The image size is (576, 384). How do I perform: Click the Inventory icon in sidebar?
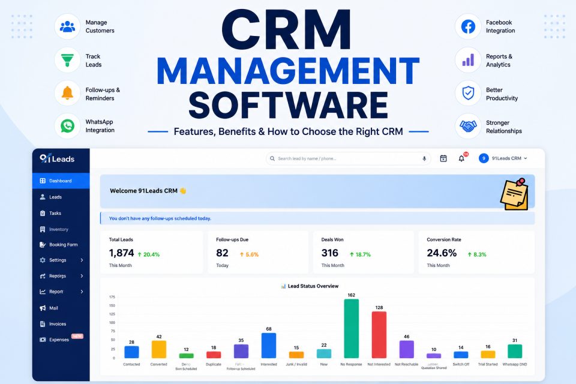(43, 229)
